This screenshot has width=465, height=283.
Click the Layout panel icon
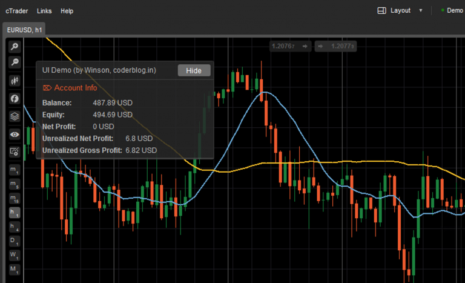pyautogui.click(x=381, y=10)
